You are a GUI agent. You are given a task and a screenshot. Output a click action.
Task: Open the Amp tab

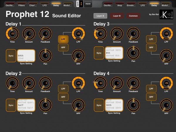click(120, 4)
